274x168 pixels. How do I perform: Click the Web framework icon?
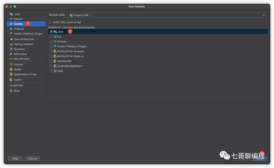(x=55, y=71)
